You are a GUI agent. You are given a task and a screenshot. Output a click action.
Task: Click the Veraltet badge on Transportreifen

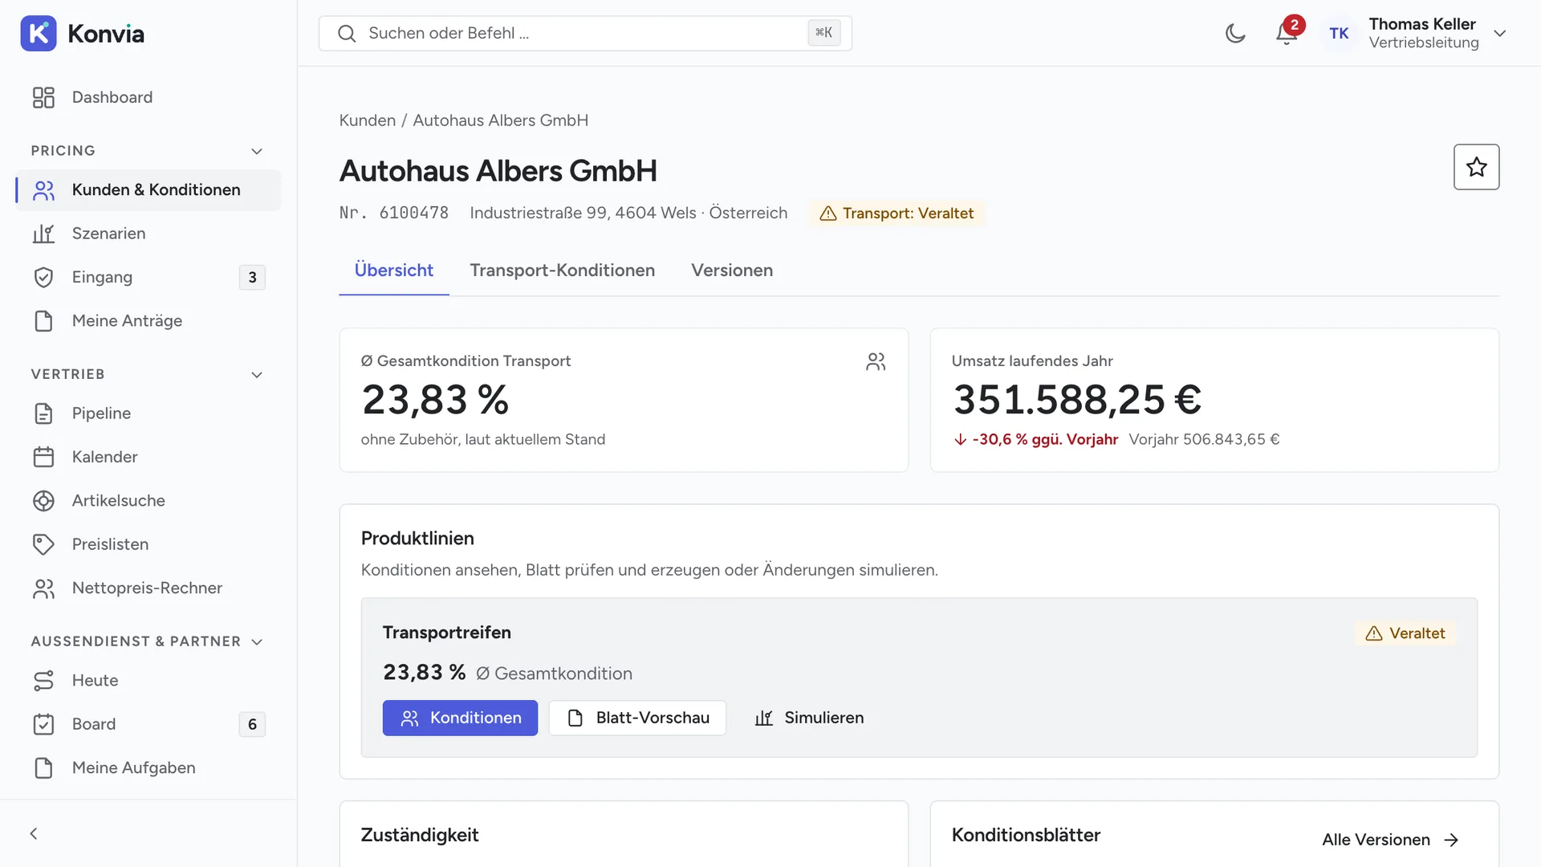coord(1405,633)
